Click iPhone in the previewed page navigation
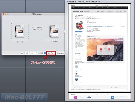This screenshot has width=135, height=102. [90, 8]
